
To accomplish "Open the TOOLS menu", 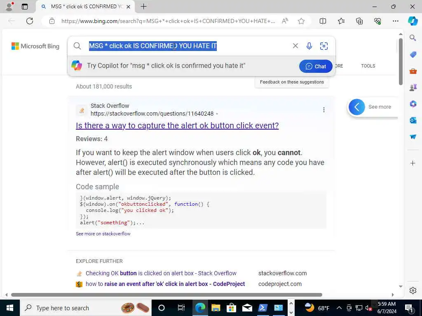I will coord(368,66).
